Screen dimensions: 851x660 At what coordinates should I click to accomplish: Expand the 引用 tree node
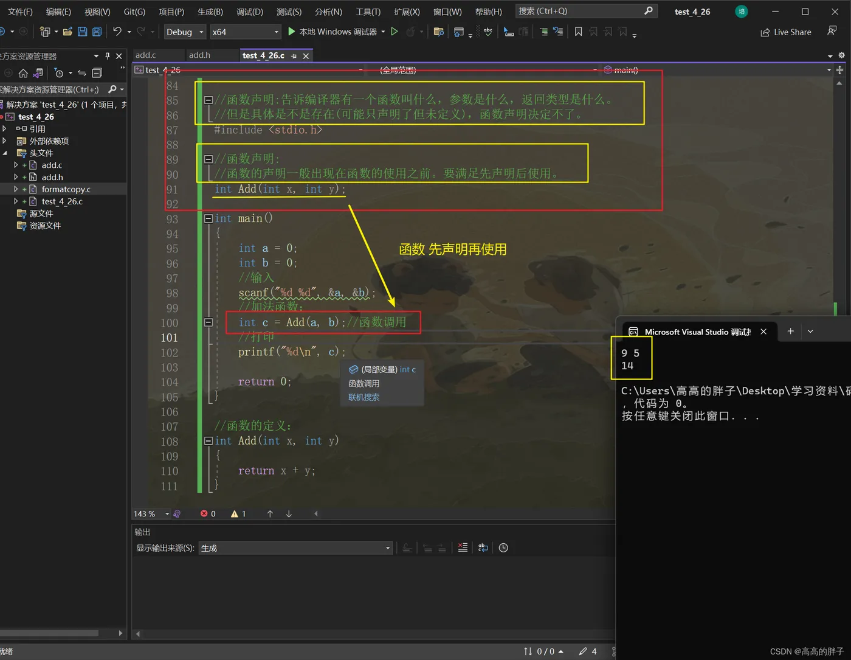5,128
